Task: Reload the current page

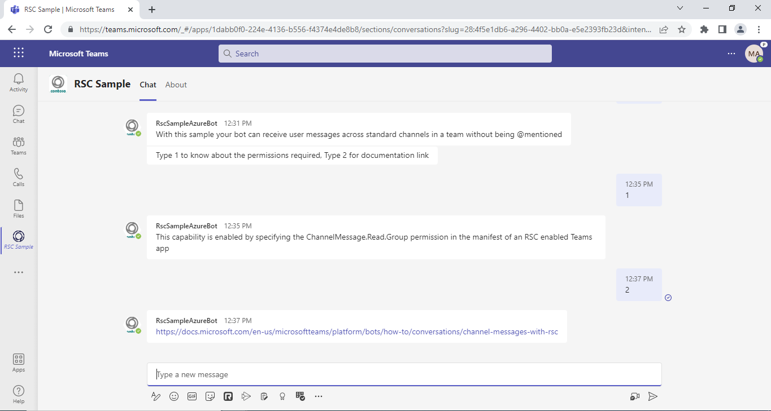Action: click(48, 29)
